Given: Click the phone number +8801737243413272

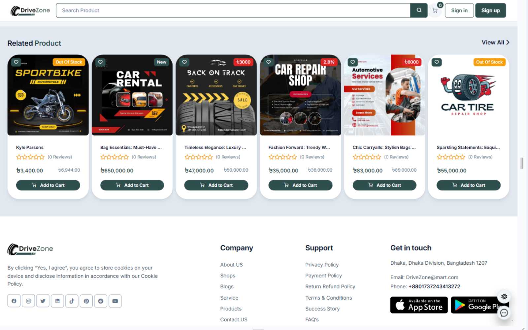Looking at the screenshot, I should (434, 286).
